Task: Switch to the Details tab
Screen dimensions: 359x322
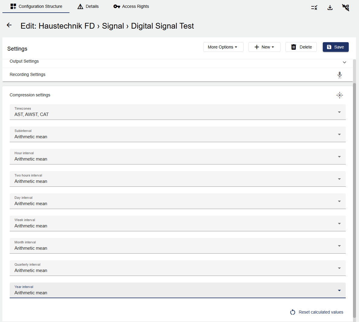Action: click(88, 6)
